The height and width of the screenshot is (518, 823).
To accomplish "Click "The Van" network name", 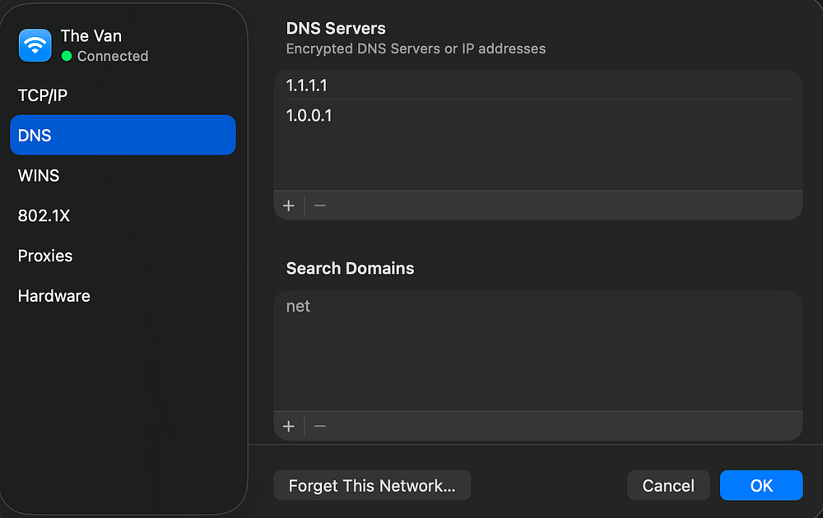I will [91, 36].
